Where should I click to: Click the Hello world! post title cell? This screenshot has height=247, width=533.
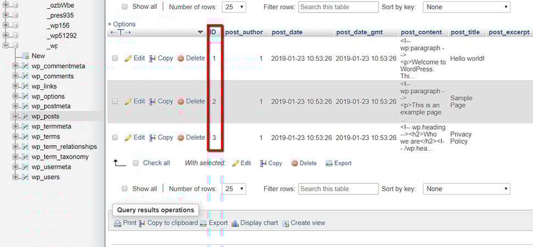(x=467, y=59)
